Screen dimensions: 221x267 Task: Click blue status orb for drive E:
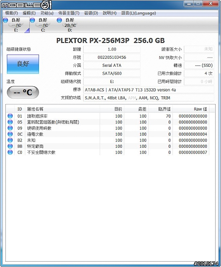(x=5, y=20)
